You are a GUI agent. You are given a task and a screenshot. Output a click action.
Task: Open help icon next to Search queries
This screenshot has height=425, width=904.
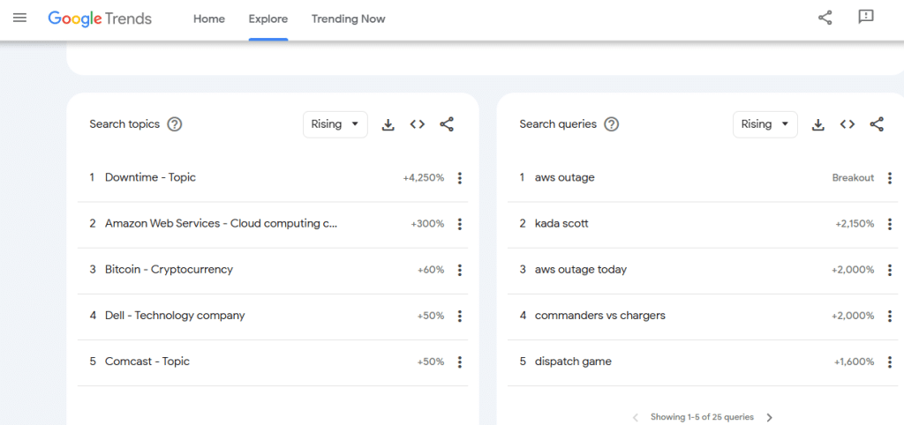pos(611,124)
